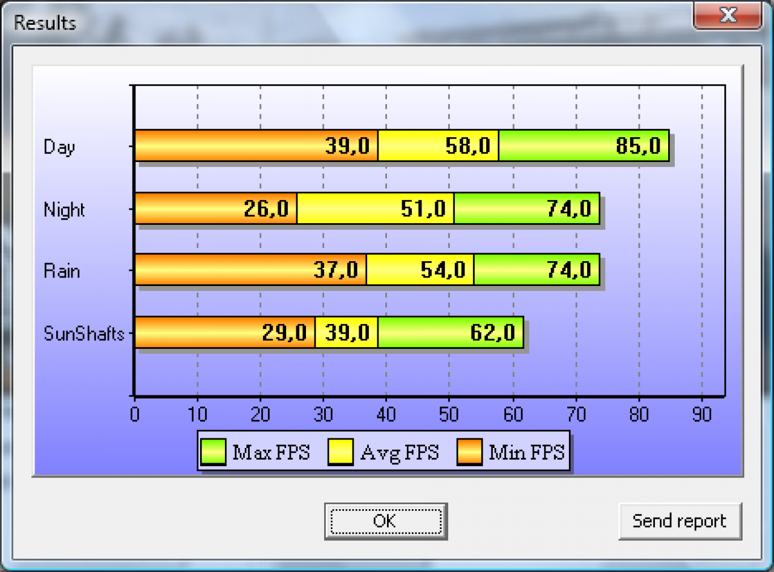Click the orange Min FPS legend swatch
This screenshot has height=572, width=774.
[x=469, y=452]
